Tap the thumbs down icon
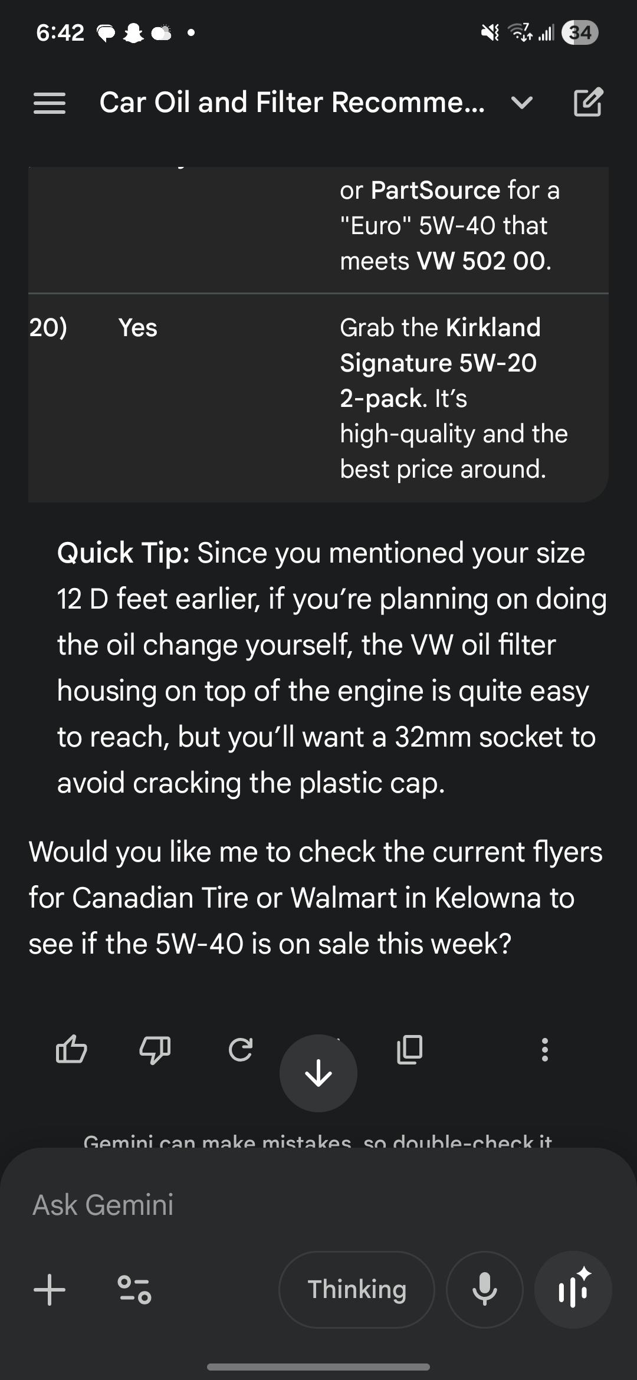 pos(155,1050)
